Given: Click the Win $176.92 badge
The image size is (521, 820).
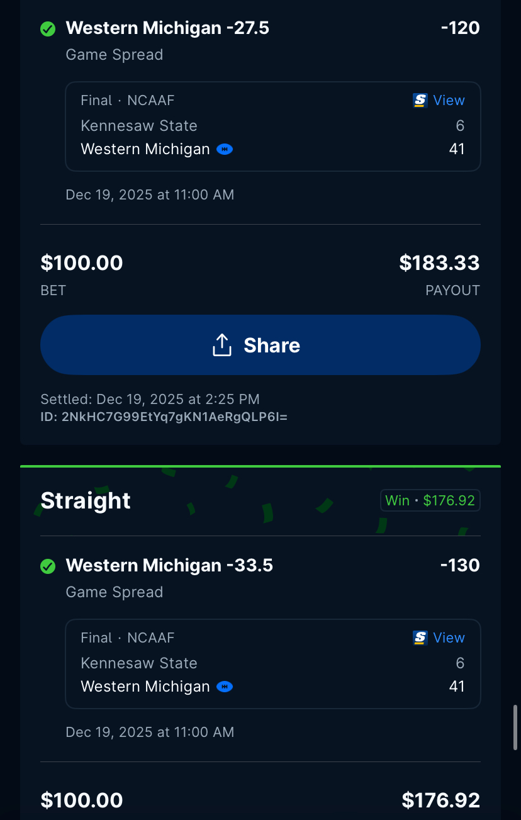Looking at the screenshot, I should 430,501.
